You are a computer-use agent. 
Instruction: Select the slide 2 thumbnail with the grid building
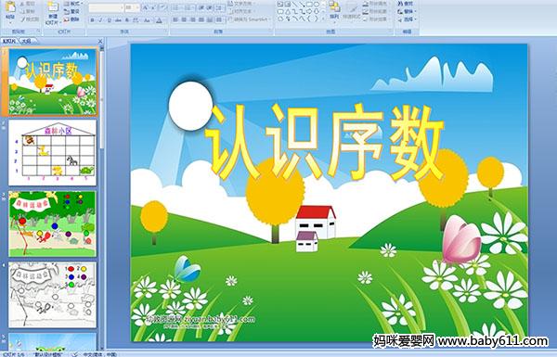[x=53, y=153]
